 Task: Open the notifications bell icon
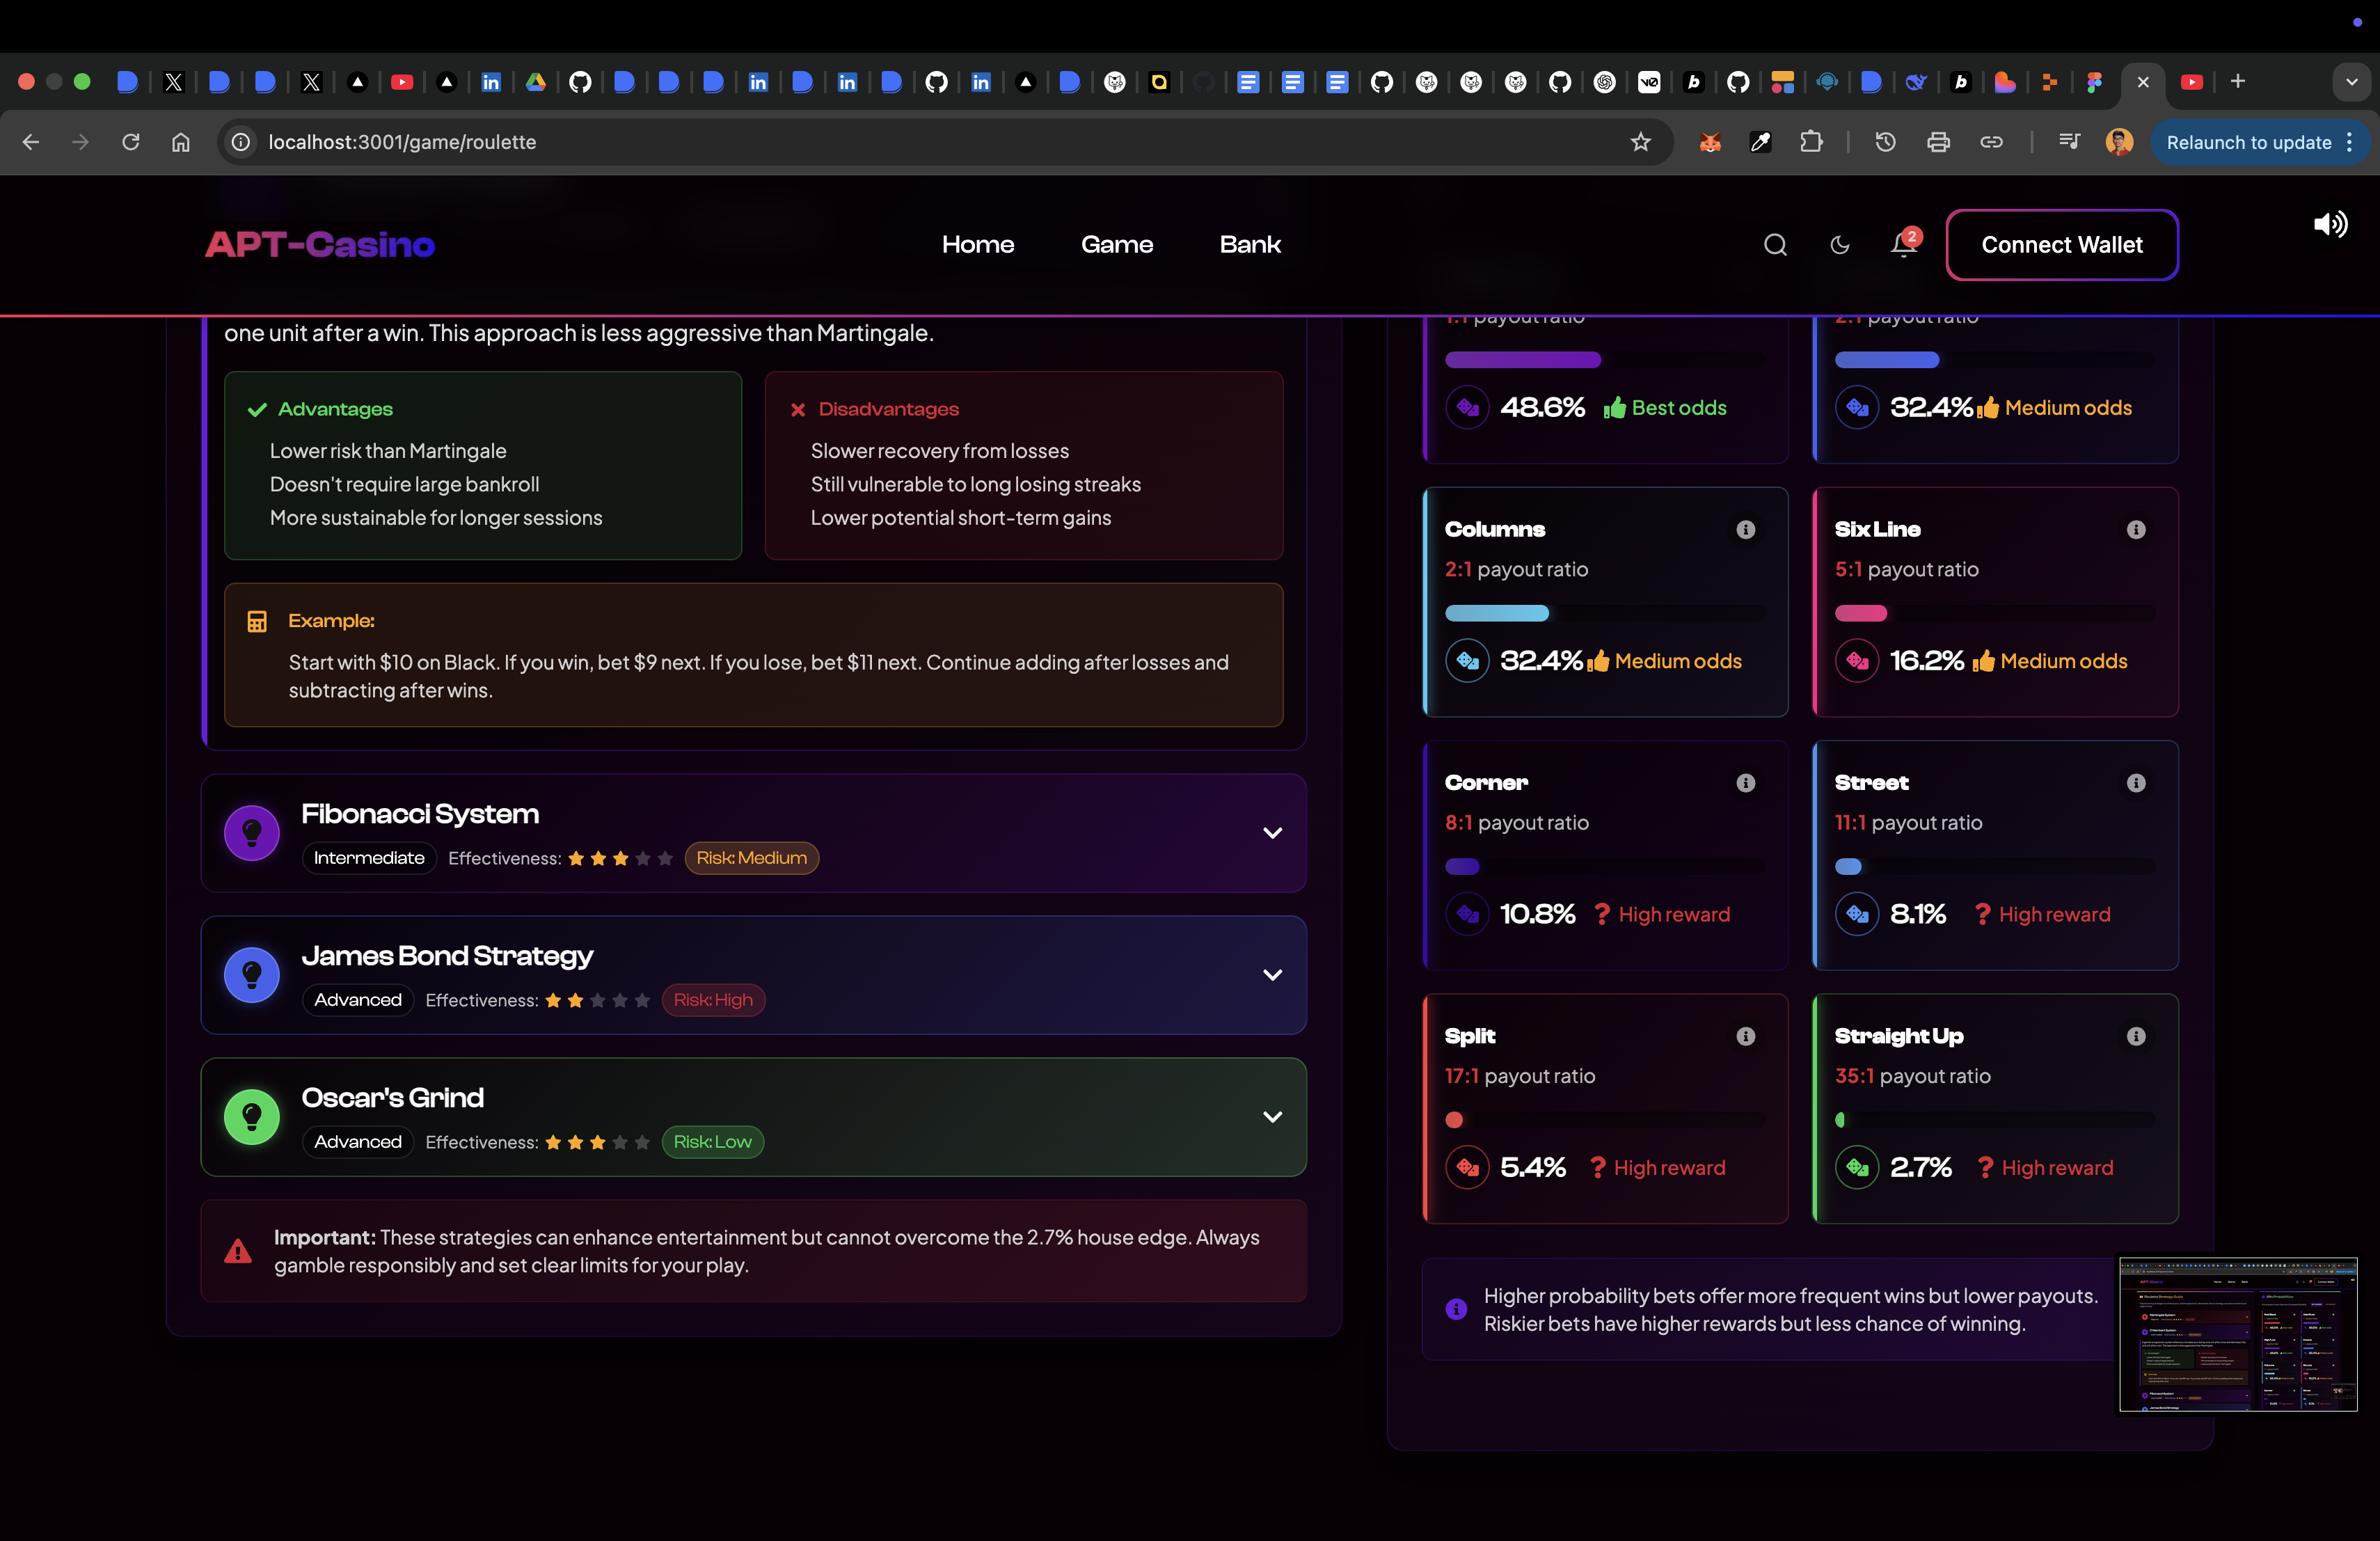[1903, 245]
